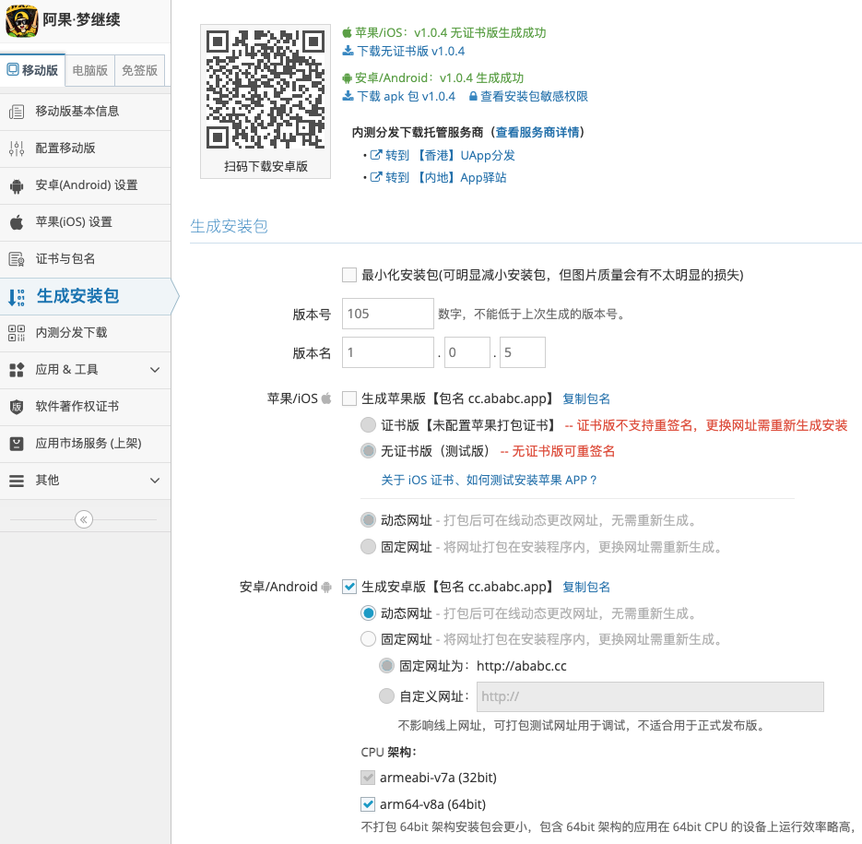Switch to the 免签版 tab
Image resolution: width=862 pixels, height=844 pixels.
point(139,70)
